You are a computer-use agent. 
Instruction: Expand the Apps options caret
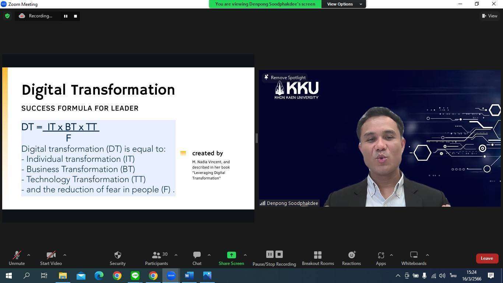pyautogui.click(x=391, y=255)
